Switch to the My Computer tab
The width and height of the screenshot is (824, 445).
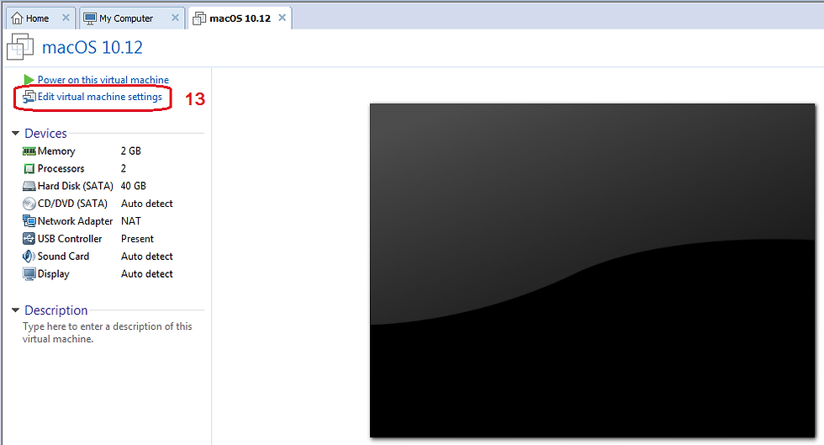pos(132,19)
